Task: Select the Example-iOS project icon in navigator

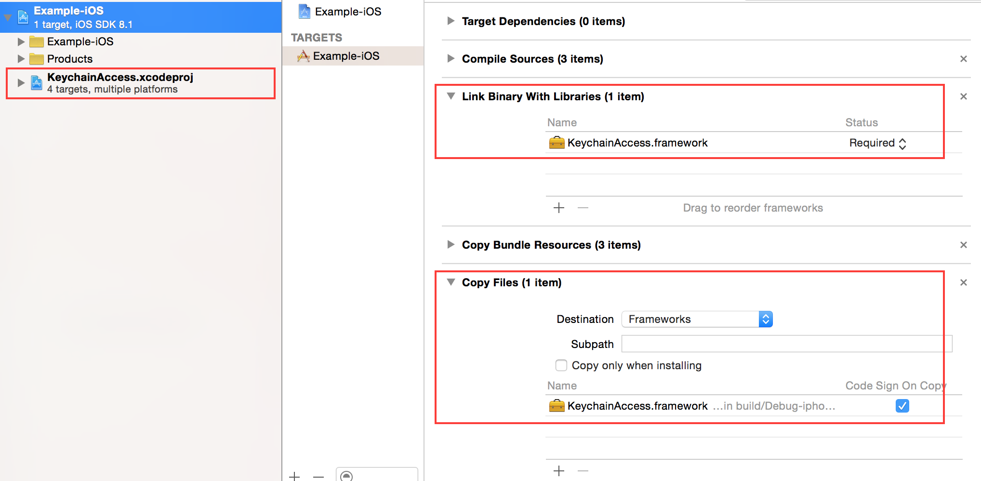Action: (x=23, y=16)
